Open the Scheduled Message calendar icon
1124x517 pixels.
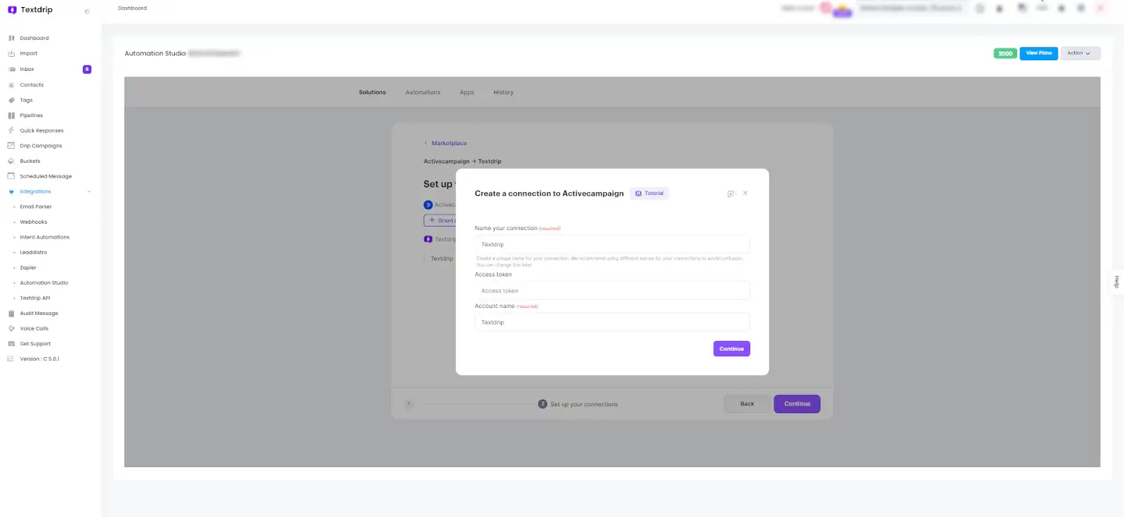[x=11, y=176]
